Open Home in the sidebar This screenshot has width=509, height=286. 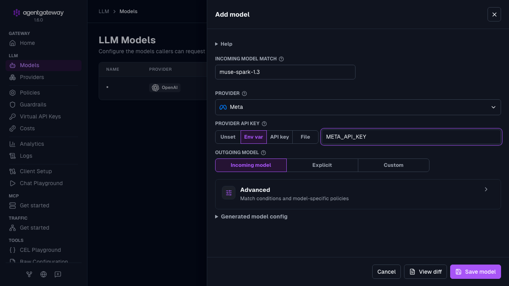pos(44,43)
